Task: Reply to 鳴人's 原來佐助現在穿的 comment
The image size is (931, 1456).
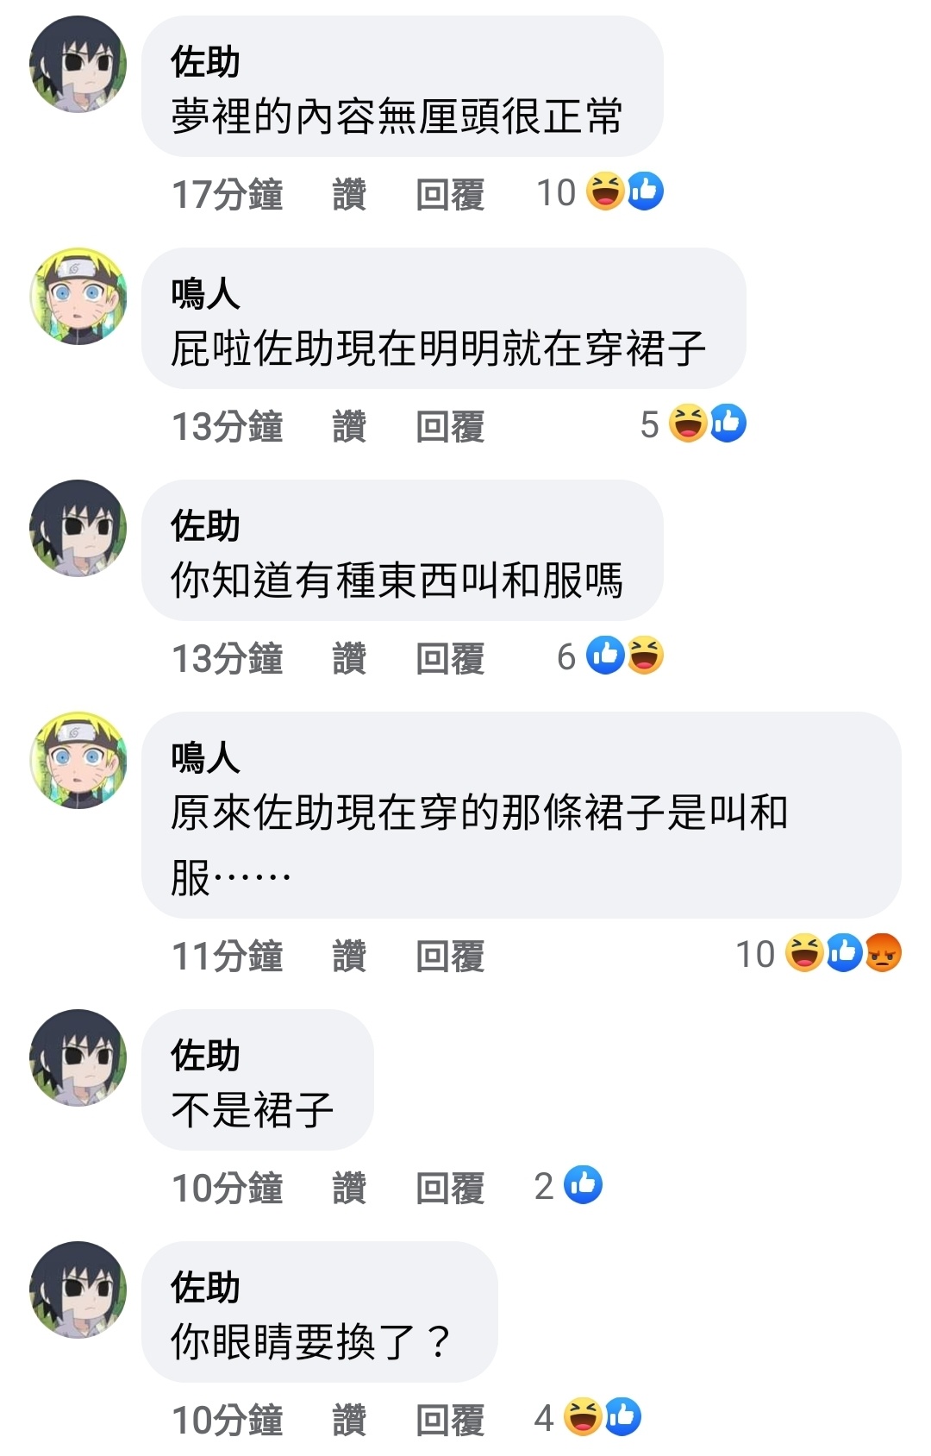Action: (x=450, y=956)
